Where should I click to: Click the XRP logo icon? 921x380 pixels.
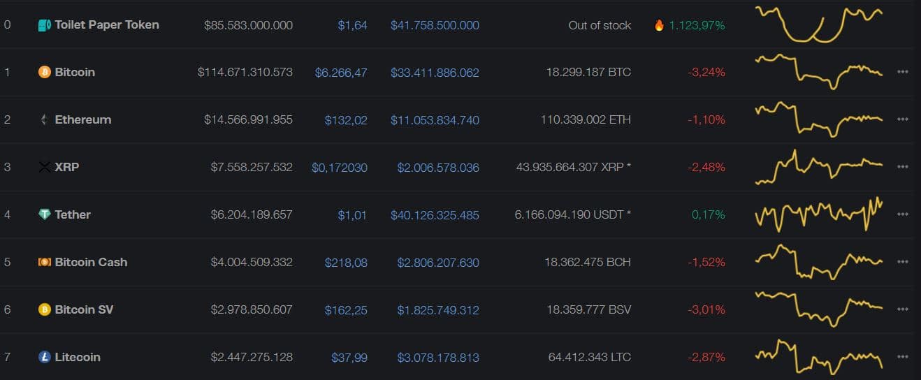45,167
